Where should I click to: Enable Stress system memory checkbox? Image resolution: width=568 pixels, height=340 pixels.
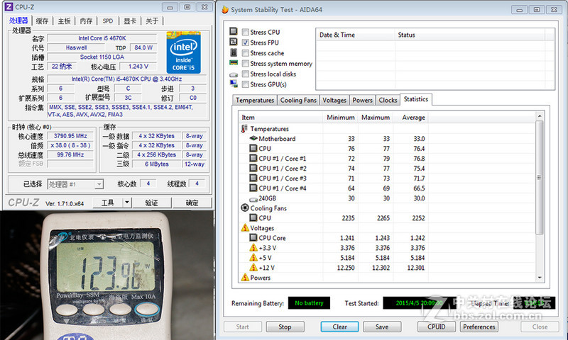(246, 64)
